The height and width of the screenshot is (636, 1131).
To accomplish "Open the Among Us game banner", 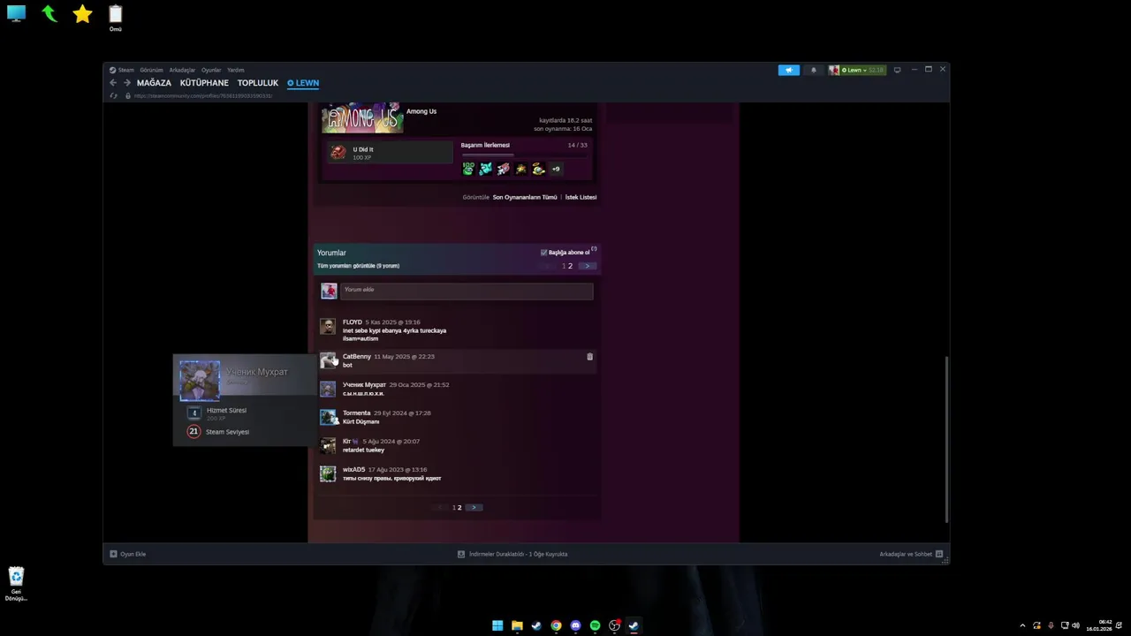I will (x=362, y=117).
